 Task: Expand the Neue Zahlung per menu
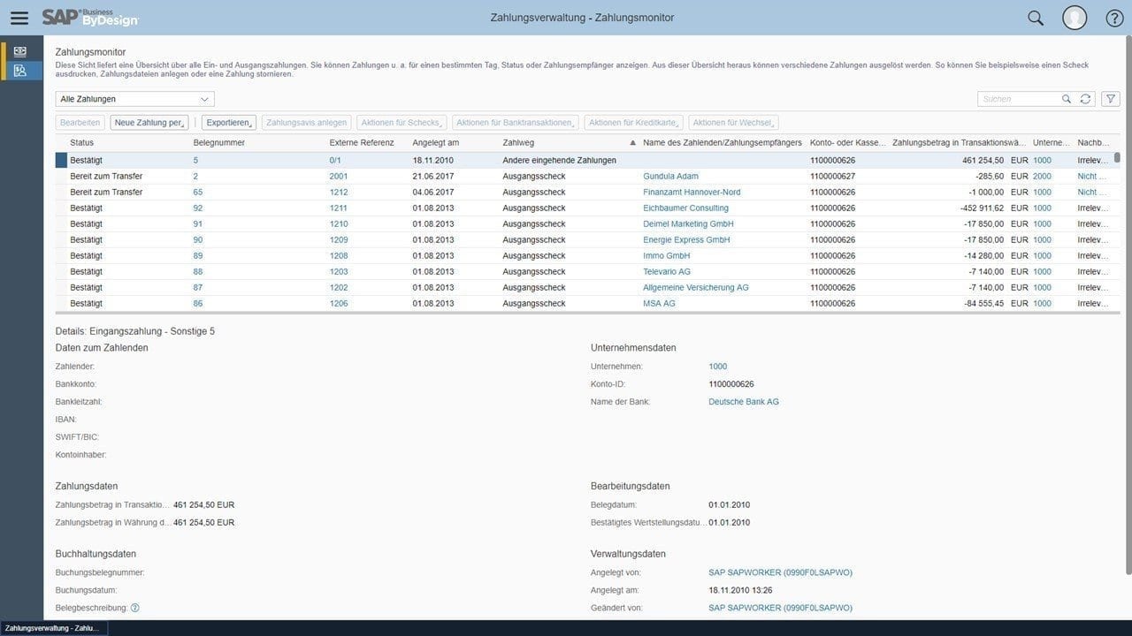(x=149, y=123)
